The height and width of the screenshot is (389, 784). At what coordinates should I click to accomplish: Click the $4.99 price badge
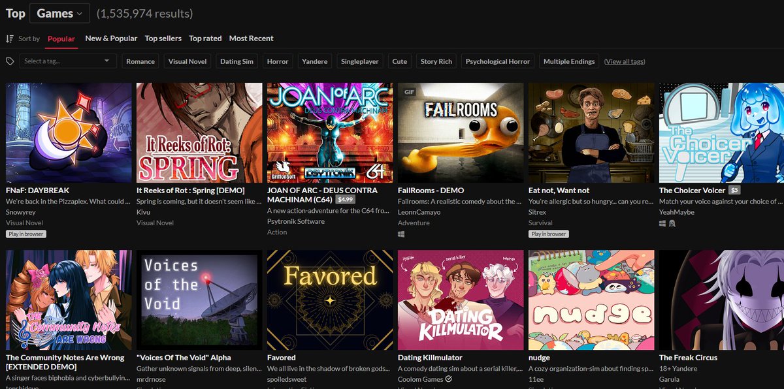(x=346, y=200)
